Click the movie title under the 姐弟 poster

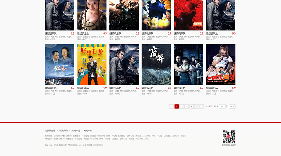tap(51, 88)
